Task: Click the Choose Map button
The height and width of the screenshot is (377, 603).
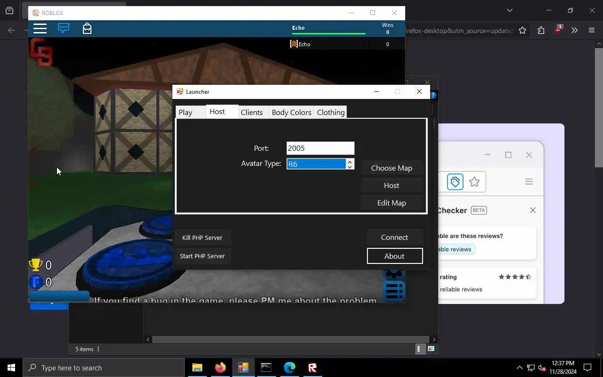Action: point(391,168)
